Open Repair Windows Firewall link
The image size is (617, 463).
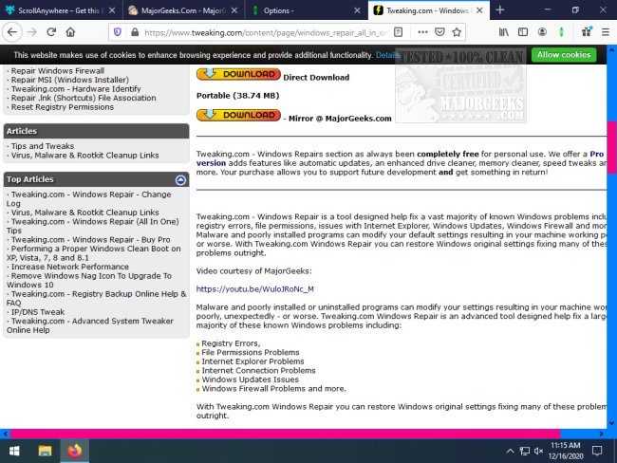tap(58, 71)
